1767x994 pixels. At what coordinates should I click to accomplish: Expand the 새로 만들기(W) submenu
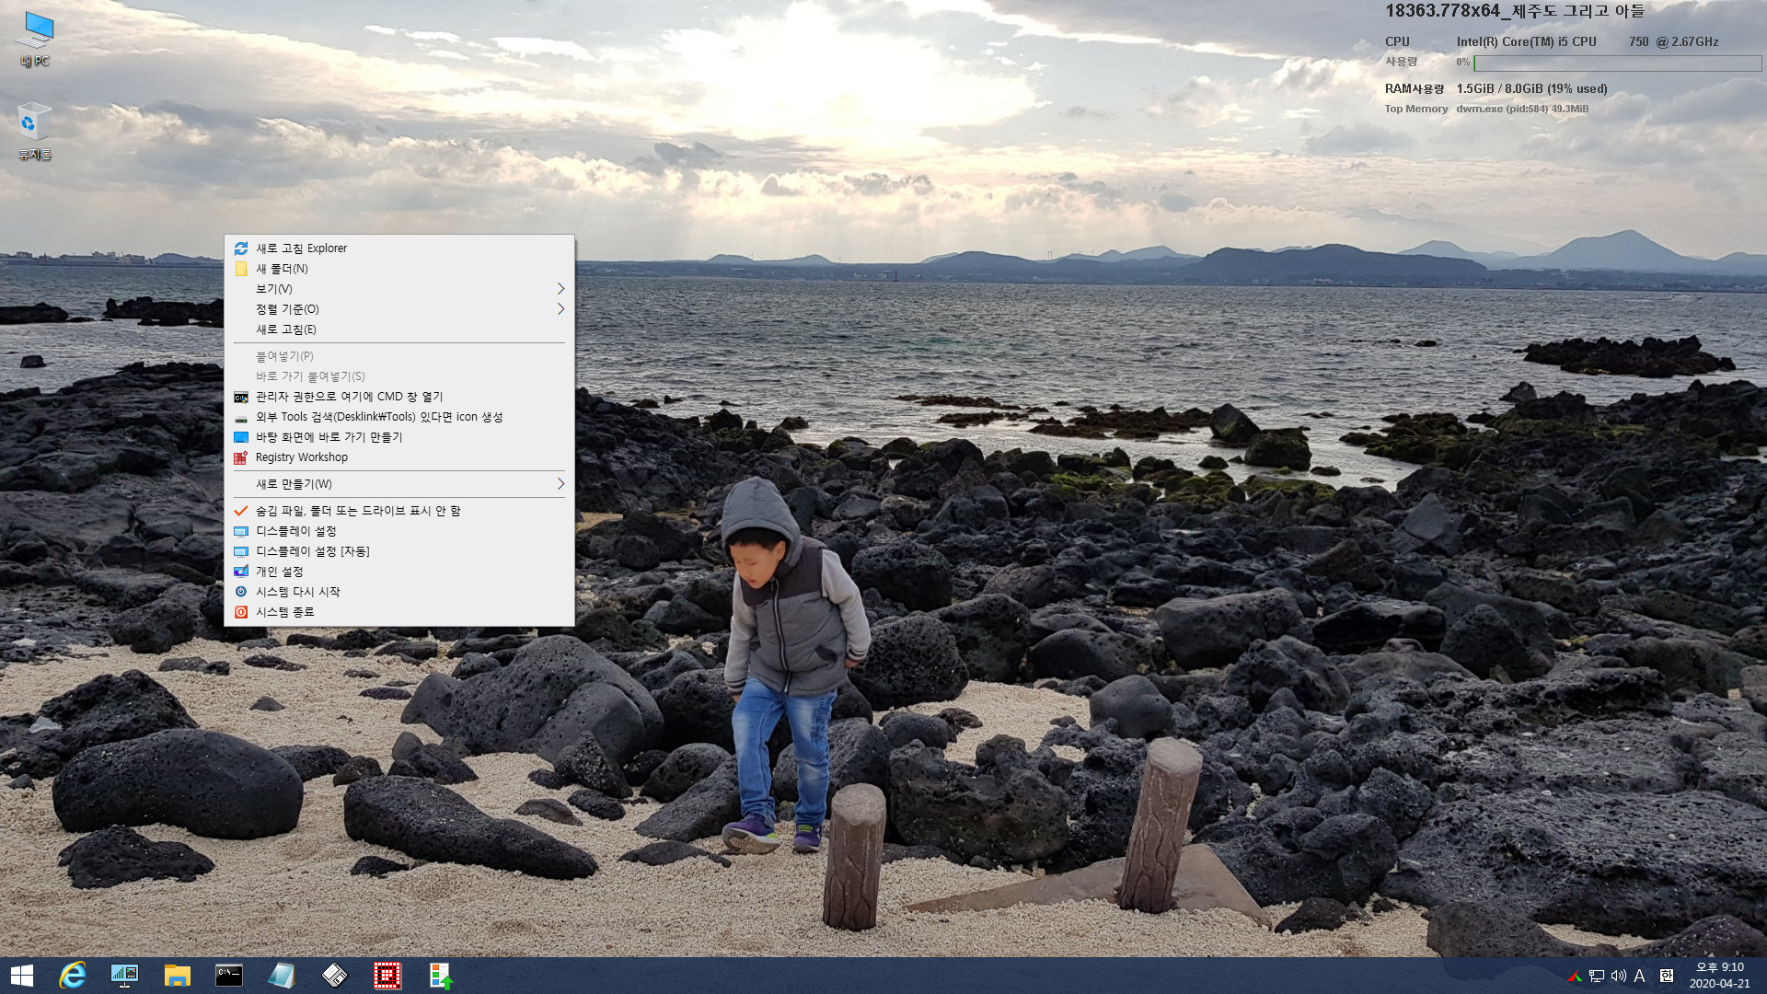point(399,484)
